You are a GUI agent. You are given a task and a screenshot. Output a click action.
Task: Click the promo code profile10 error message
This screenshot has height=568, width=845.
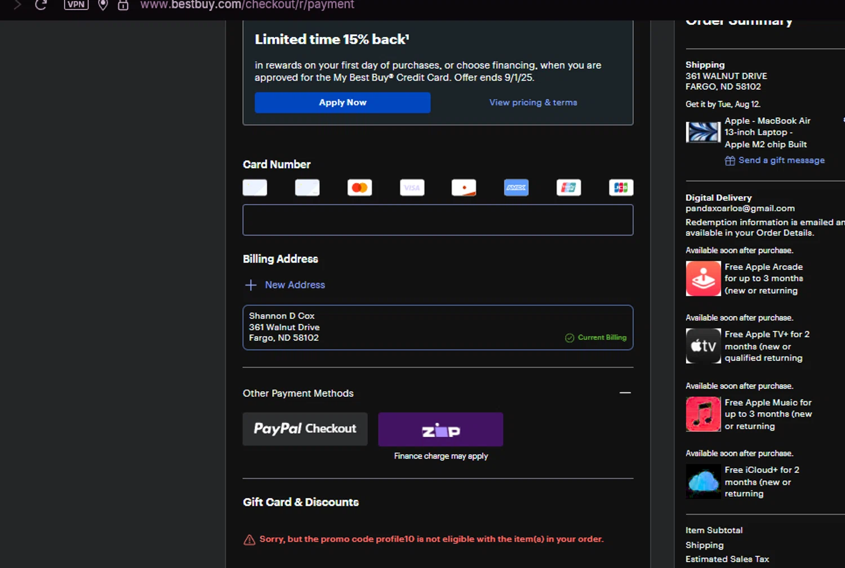431,539
